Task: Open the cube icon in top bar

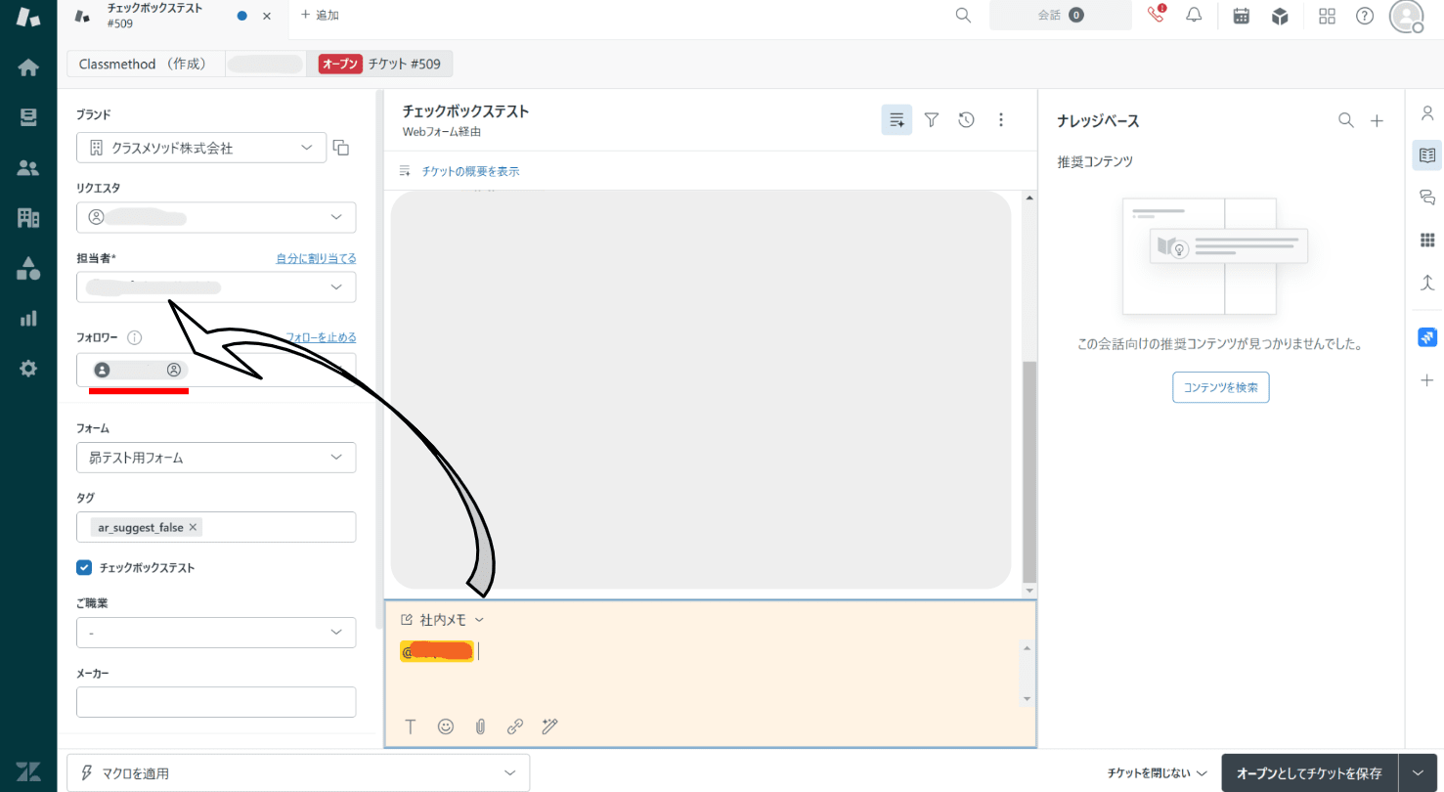Action: click(x=1280, y=16)
